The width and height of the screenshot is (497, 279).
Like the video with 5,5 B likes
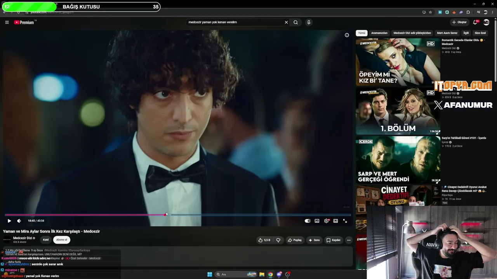click(x=264, y=240)
